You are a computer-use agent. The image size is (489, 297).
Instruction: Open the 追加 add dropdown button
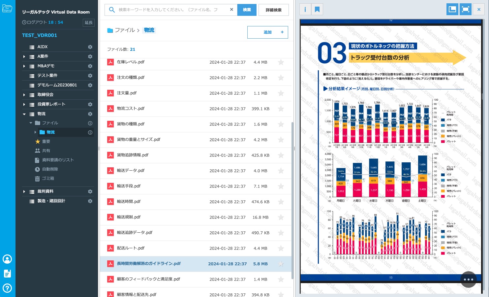coord(268,32)
